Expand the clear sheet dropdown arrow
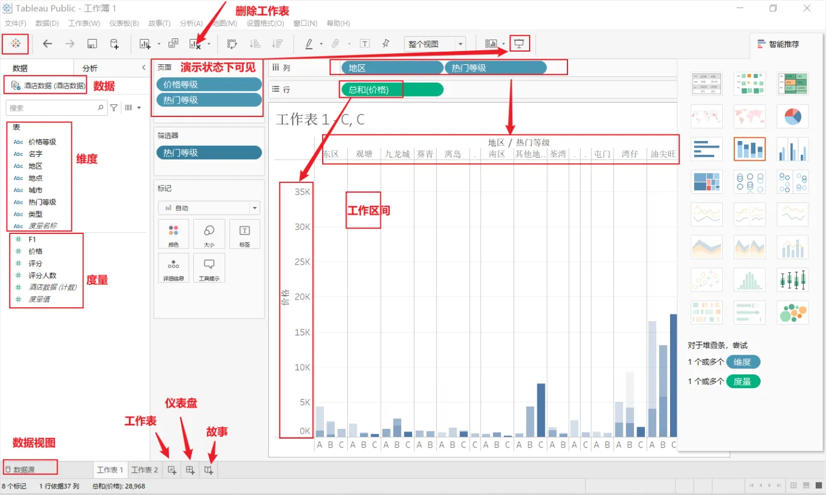The image size is (826, 495). pos(209,44)
